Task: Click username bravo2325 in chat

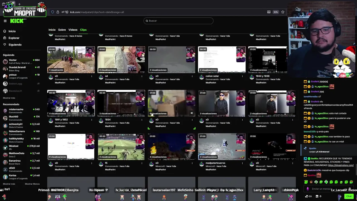Action: click(x=309, y=131)
